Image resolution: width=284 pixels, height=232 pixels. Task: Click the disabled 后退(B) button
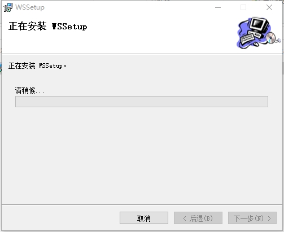point(198,218)
